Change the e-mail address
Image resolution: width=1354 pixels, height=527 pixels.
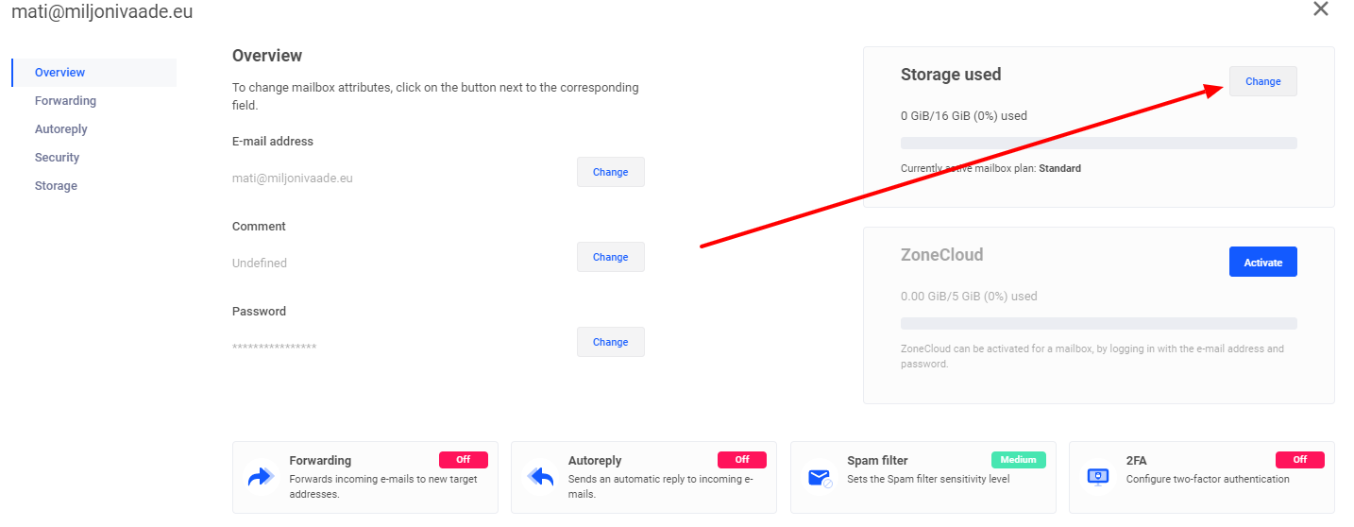pos(611,172)
